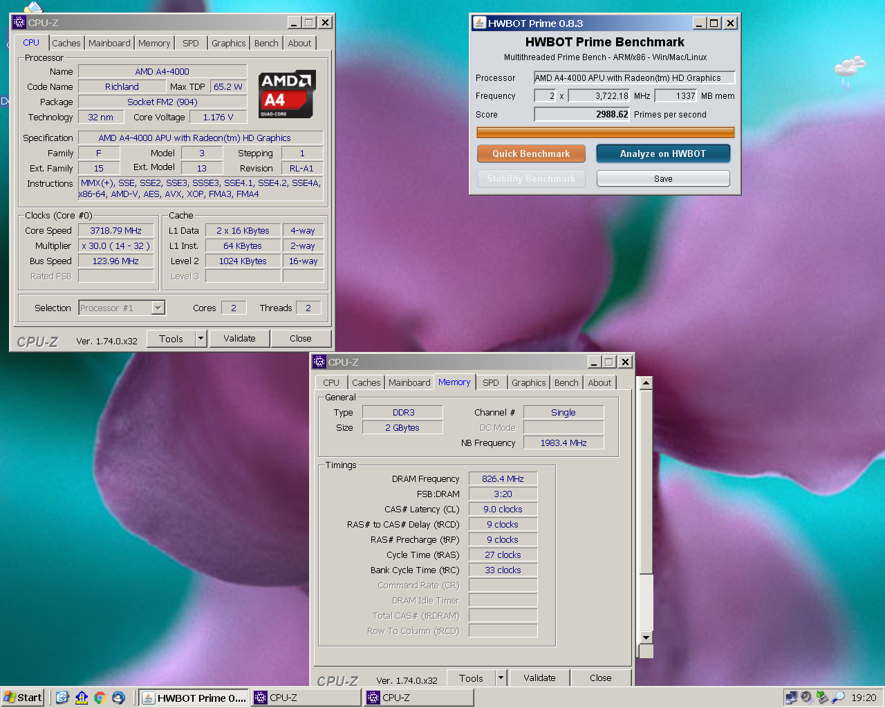Click NB Frequency value 1983.4 MHz
Screen dimensions: 885x708
[x=563, y=442]
